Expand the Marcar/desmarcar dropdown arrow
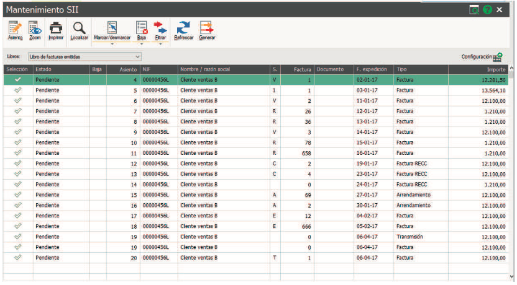This screenshot has height=285, width=517. 112,44
